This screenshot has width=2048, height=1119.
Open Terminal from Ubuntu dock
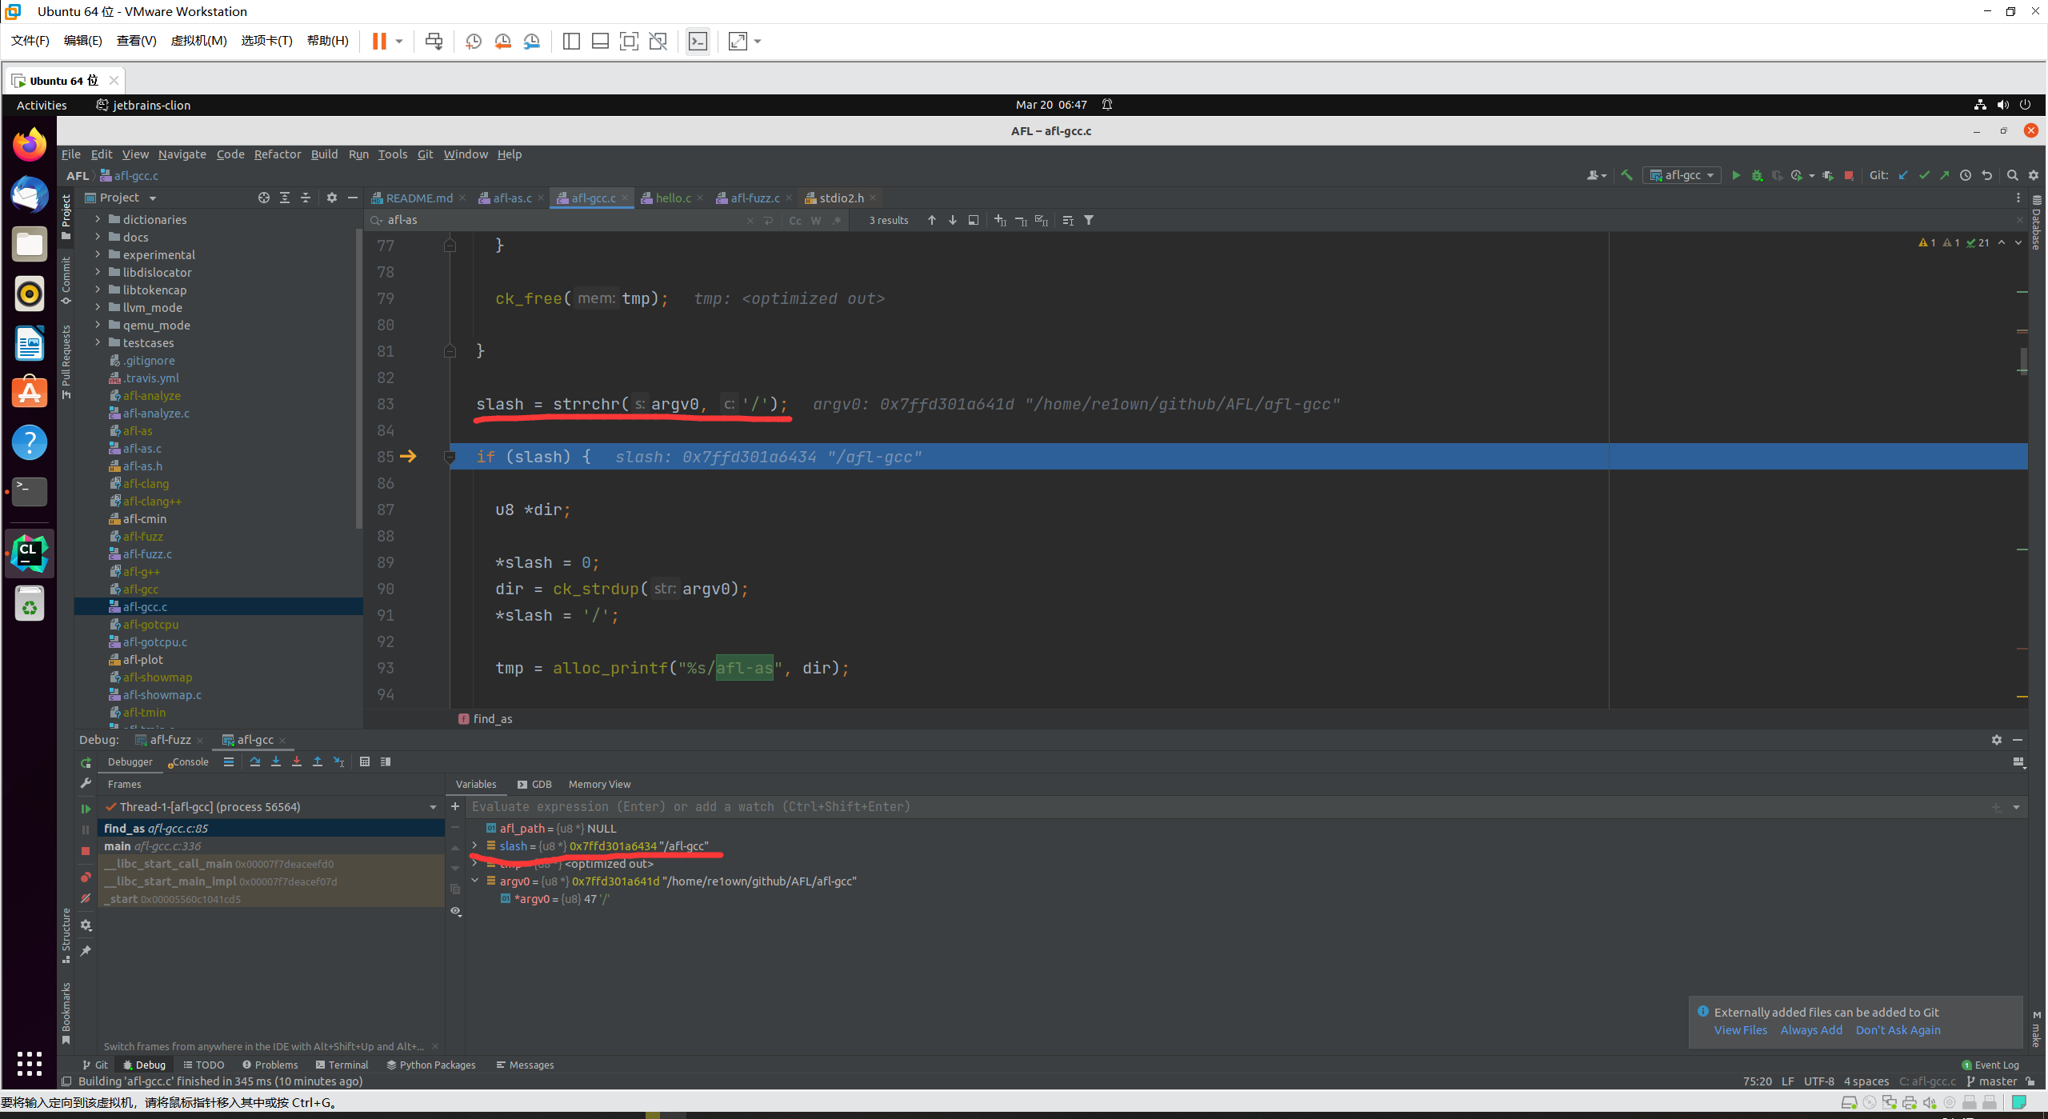click(30, 491)
